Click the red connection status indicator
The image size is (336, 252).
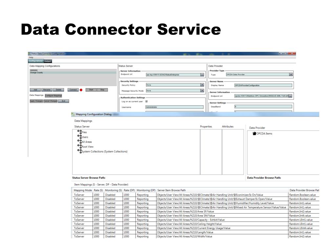coord(81,90)
